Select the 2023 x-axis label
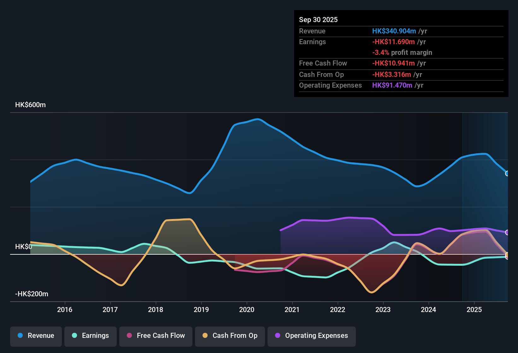Viewport: 518px width, 353px height. coord(383,310)
